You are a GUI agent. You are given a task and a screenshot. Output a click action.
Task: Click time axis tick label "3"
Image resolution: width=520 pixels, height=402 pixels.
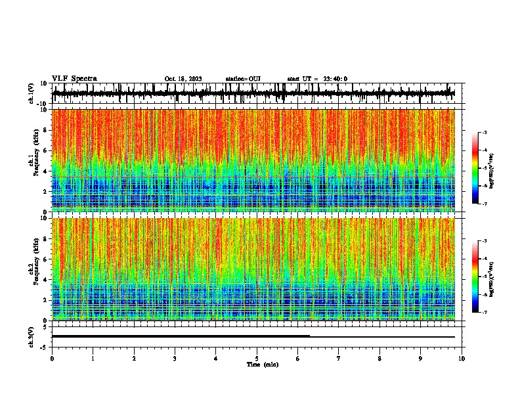[175, 359]
